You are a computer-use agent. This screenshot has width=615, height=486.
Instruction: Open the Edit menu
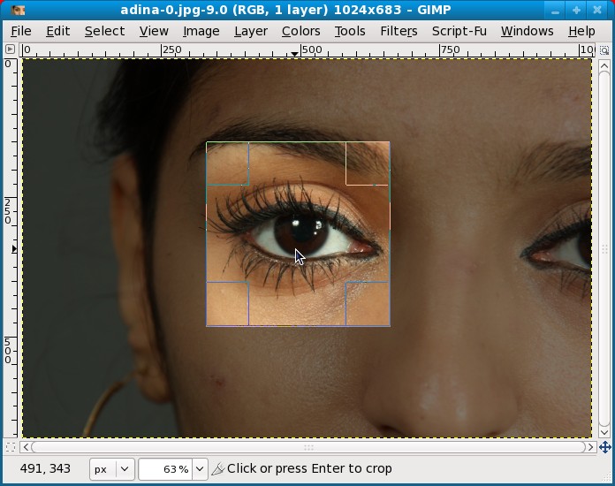pyautogui.click(x=57, y=31)
